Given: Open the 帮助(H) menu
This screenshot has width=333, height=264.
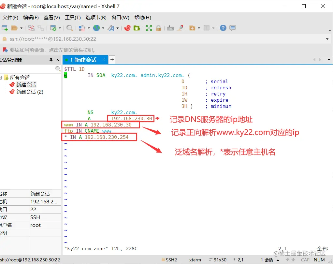Looking at the screenshot, I should (x=142, y=18).
